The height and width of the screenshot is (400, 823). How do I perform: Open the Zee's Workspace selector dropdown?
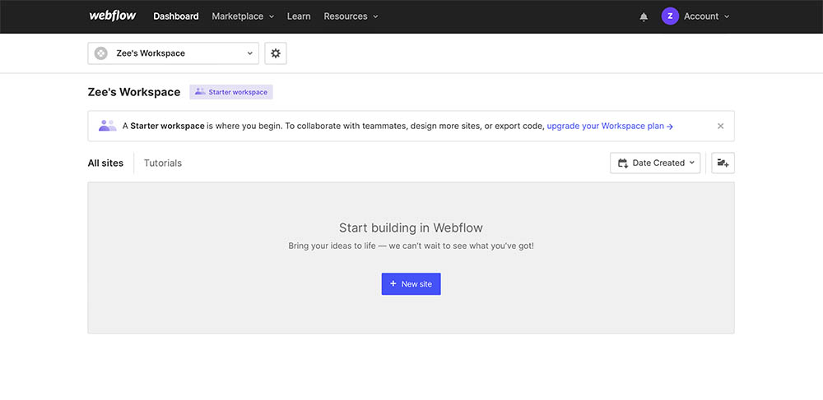173,53
